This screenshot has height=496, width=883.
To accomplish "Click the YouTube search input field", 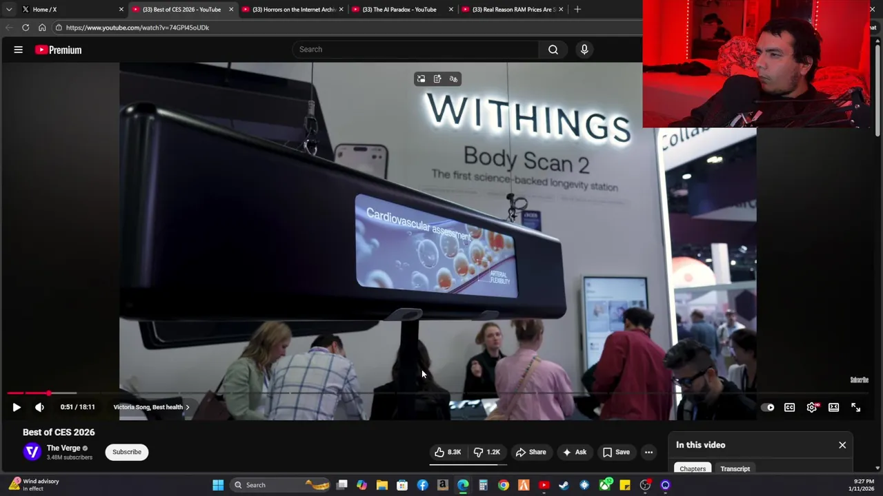I will point(416,49).
